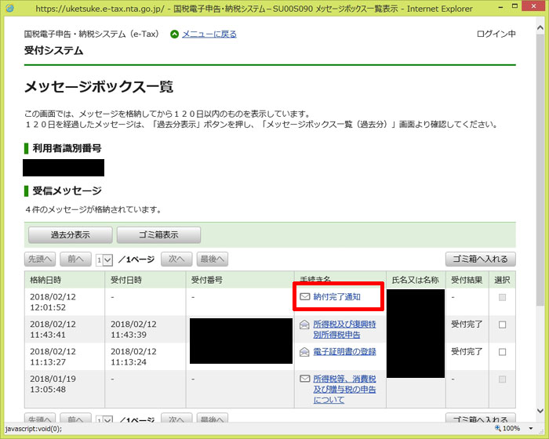549x439 pixels.
Task: Click 受付完了 in 電子証明書の登録 row
Action: pos(467,351)
